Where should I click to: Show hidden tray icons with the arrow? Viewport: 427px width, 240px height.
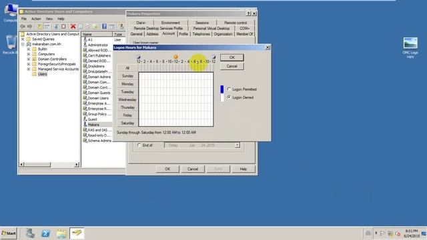point(376,233)
